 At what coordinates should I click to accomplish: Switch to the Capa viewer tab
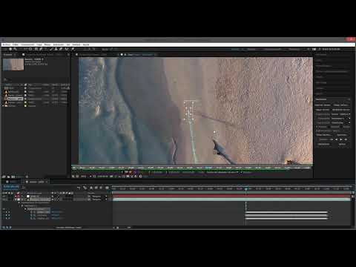(x=139, y=55)
